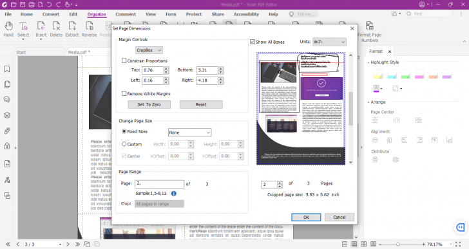This screenshot has width=469, height=249.
Task: Select the Fixed Sizes radio button
Action: pos(124,131)
